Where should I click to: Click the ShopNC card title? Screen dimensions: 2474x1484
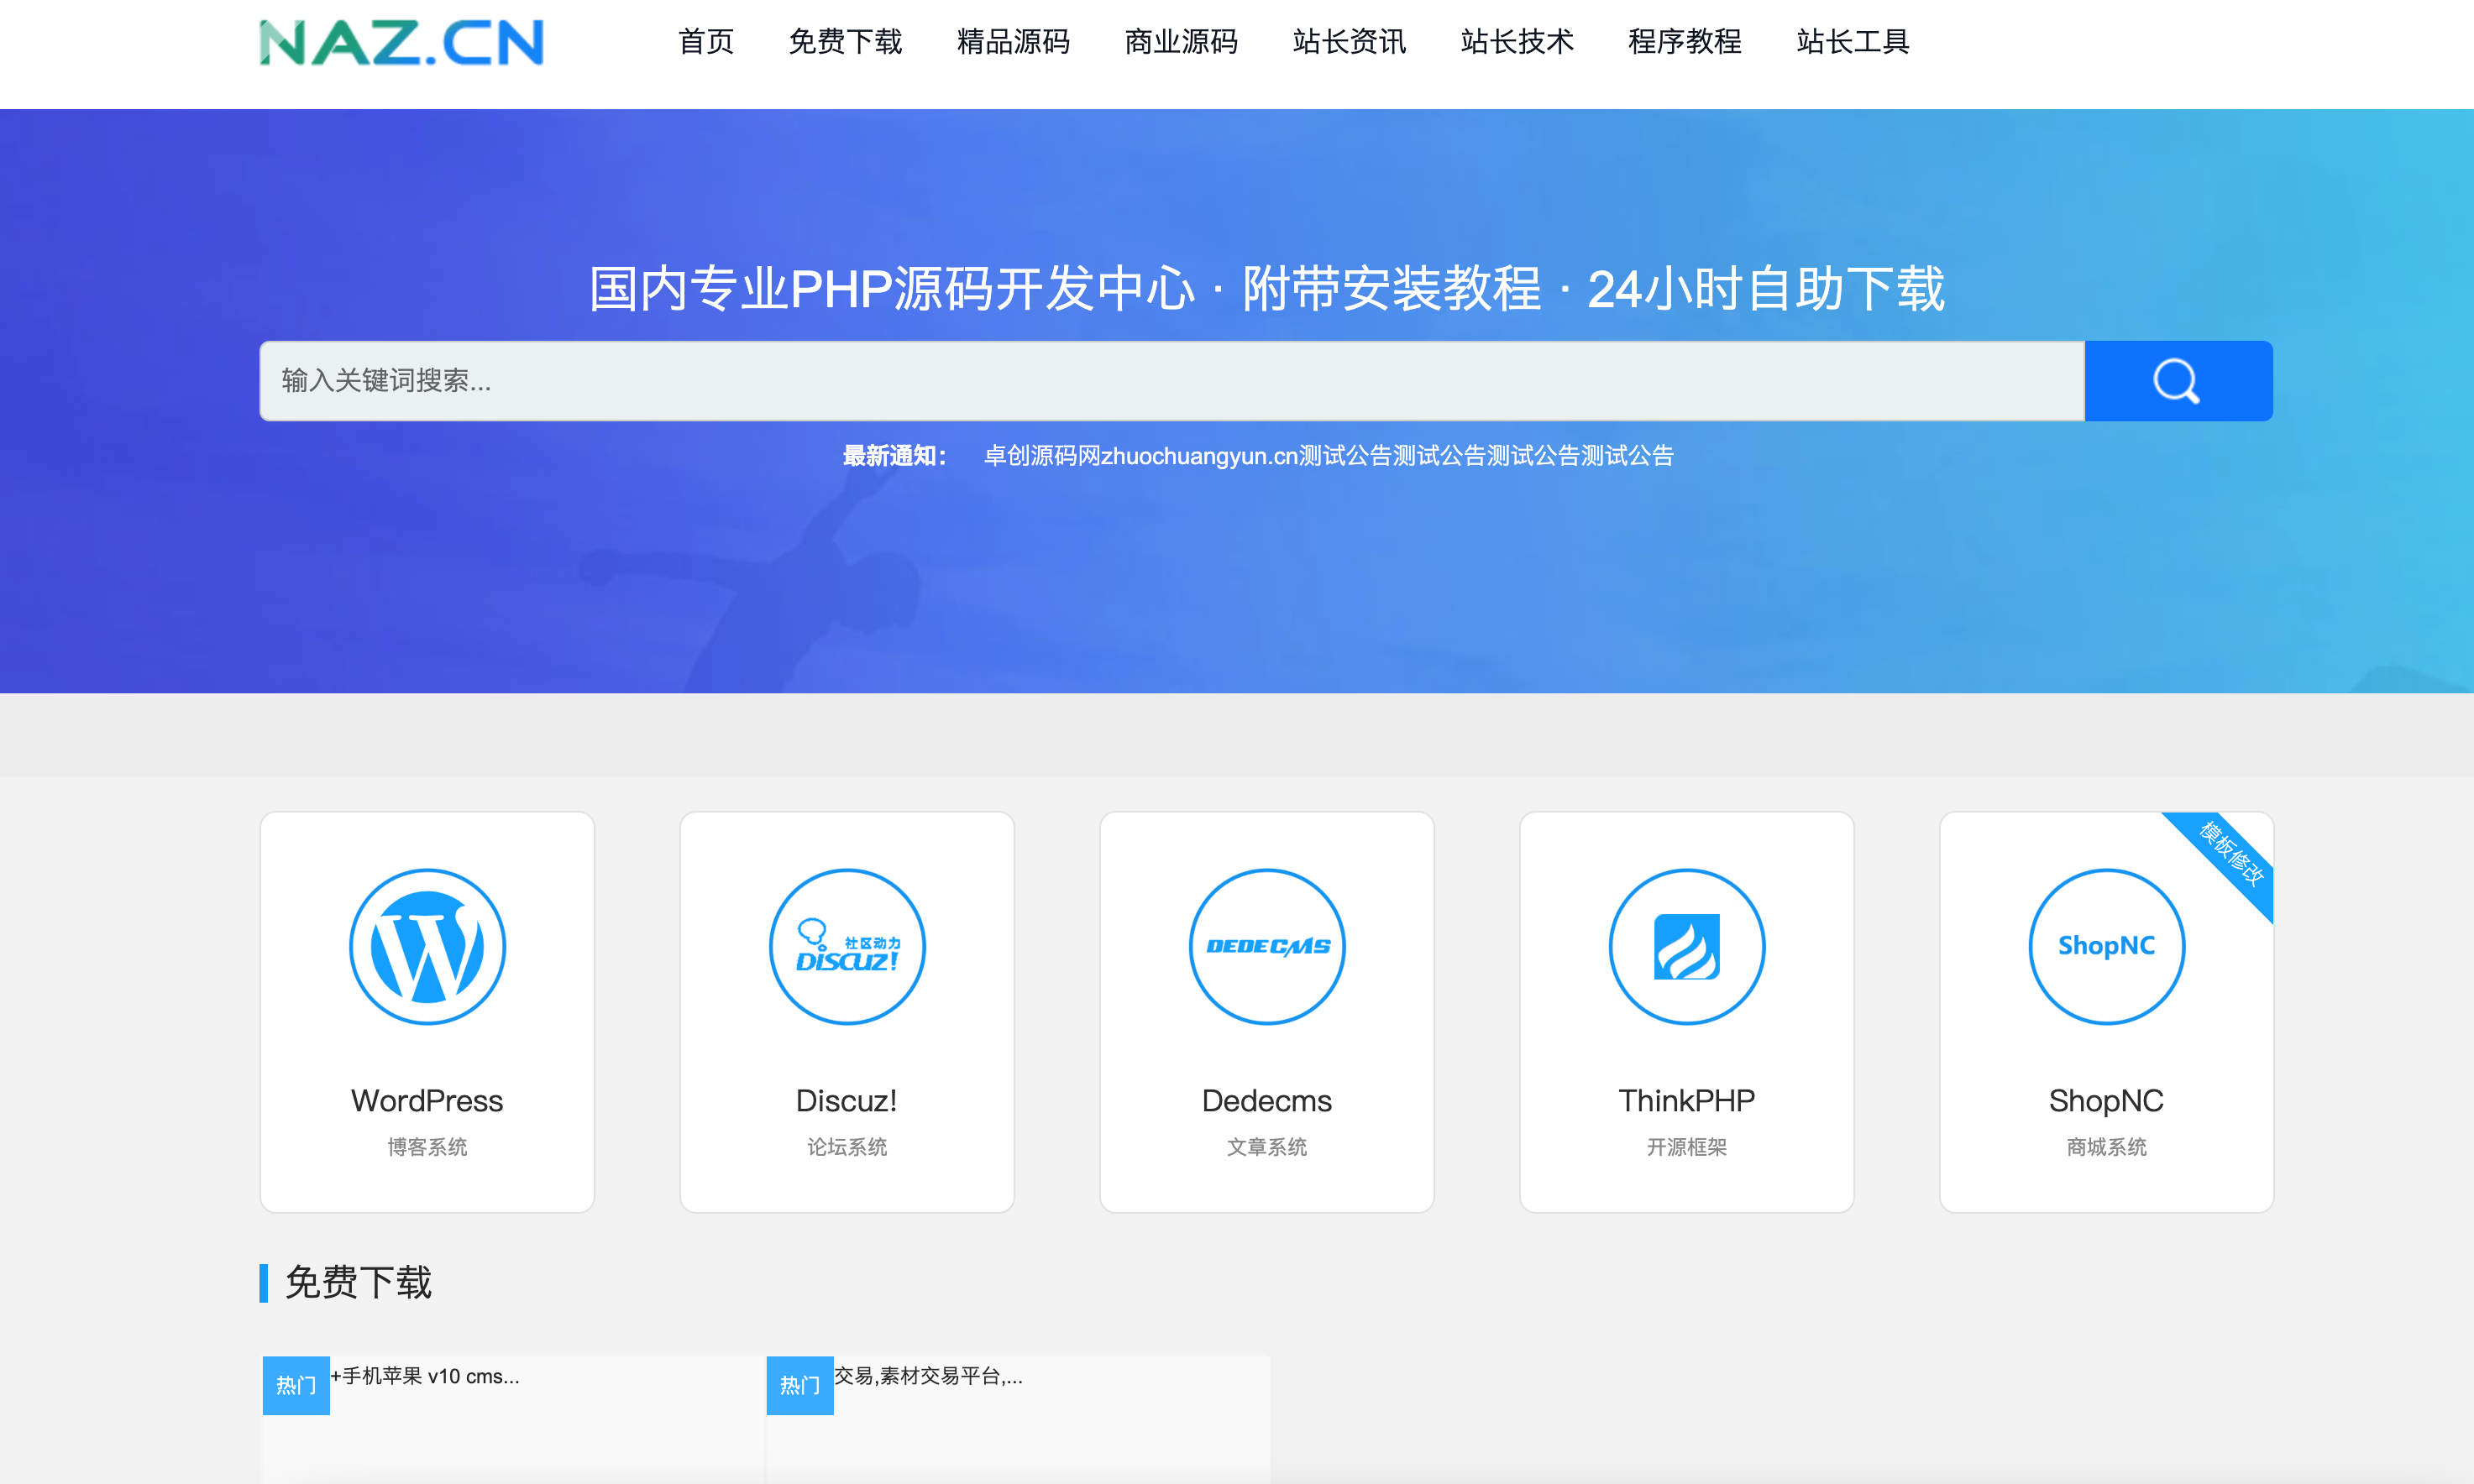coord(2106,1101)
